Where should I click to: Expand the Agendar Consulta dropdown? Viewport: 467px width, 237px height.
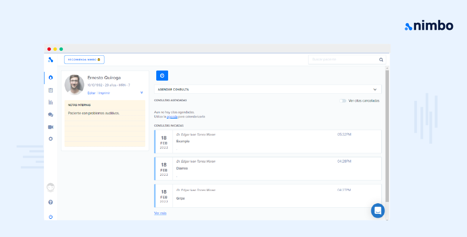click(x=268, y=89)
